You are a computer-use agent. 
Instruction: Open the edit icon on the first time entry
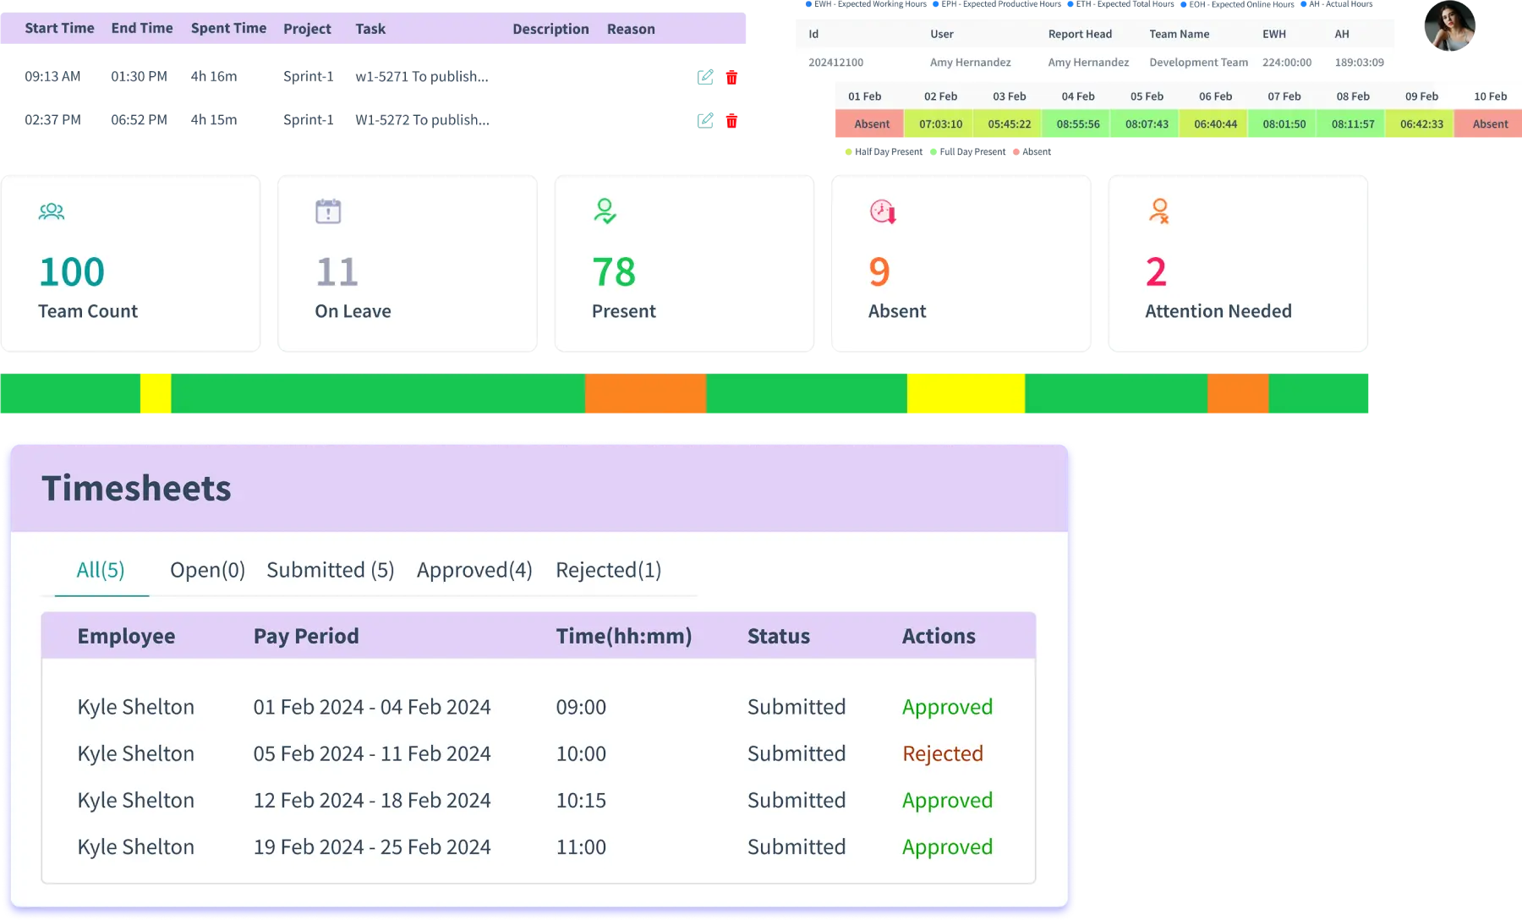coord(707,77)
